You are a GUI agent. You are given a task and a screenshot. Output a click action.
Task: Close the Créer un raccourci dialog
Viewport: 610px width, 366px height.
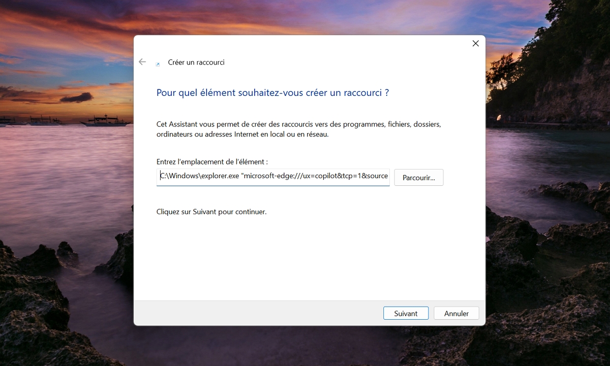[x=475, y=44]
